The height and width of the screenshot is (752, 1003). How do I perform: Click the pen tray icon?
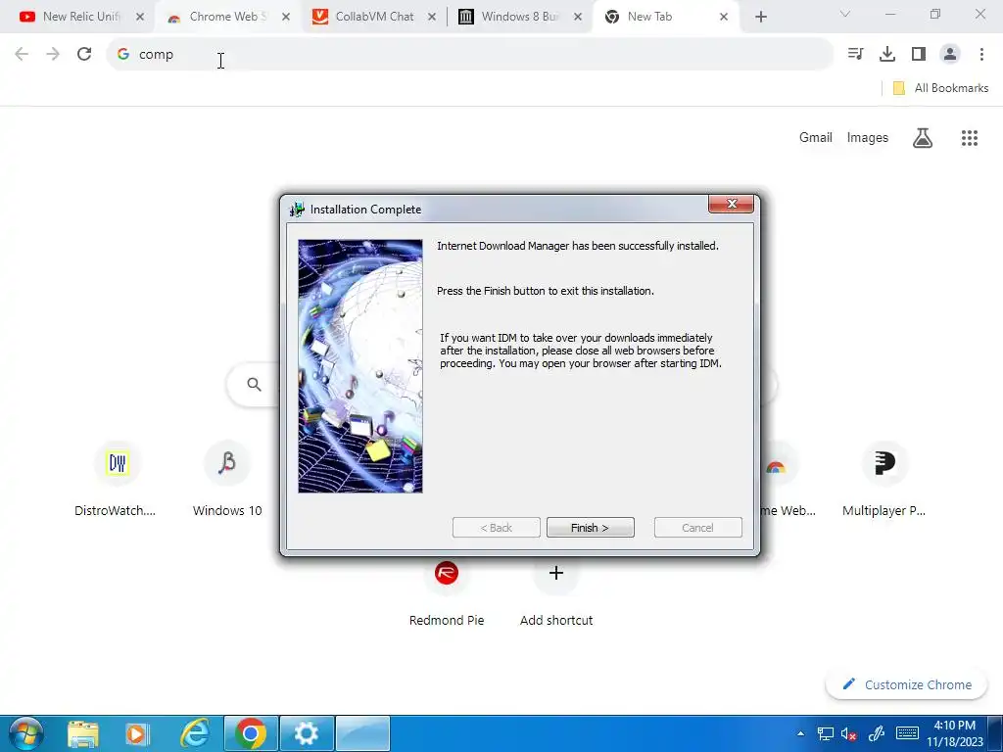coord(876,733)
